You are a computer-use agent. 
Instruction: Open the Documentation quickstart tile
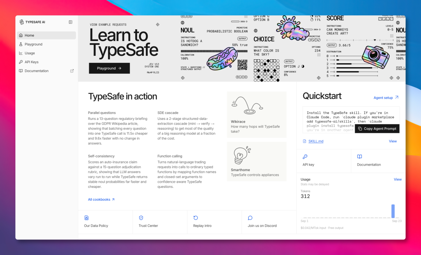(x=378, y=161)
